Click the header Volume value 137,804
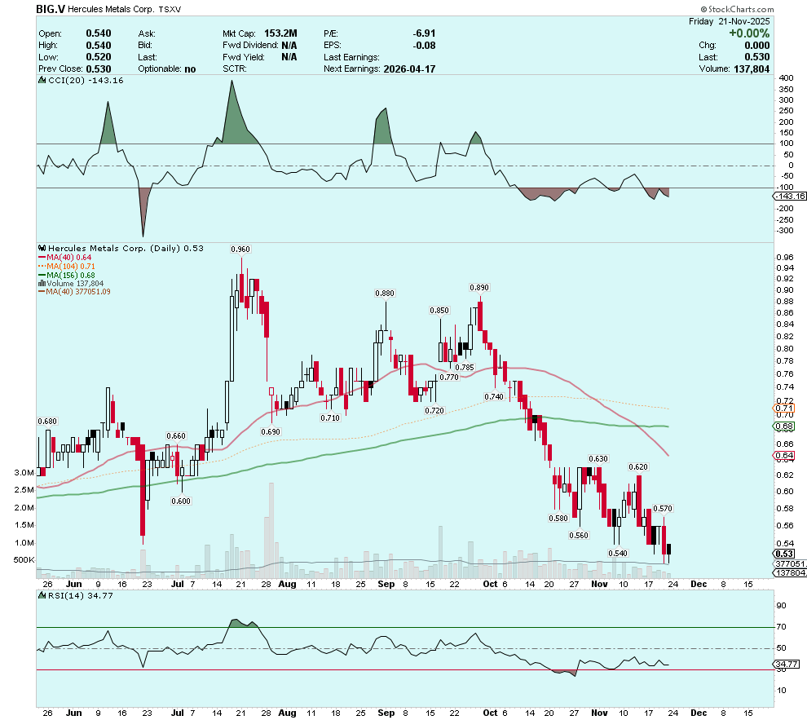Screen dimensions: 807x720 click(752, 69)
